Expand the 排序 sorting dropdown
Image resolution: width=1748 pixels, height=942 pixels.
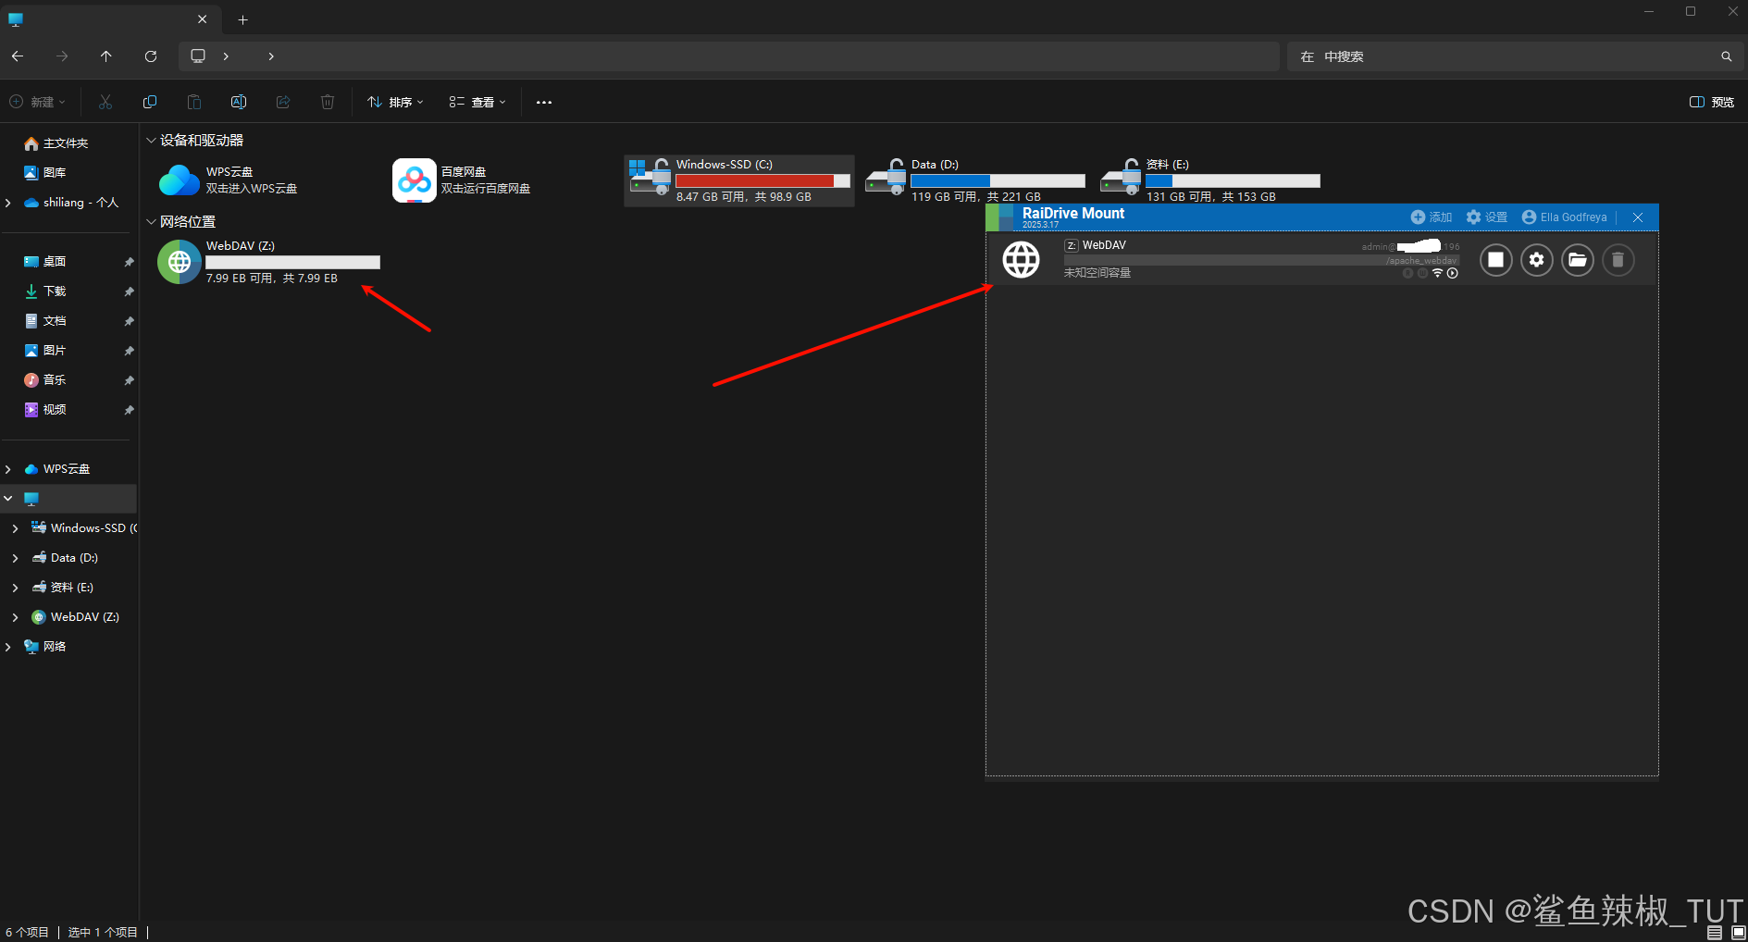pos(395,102)
